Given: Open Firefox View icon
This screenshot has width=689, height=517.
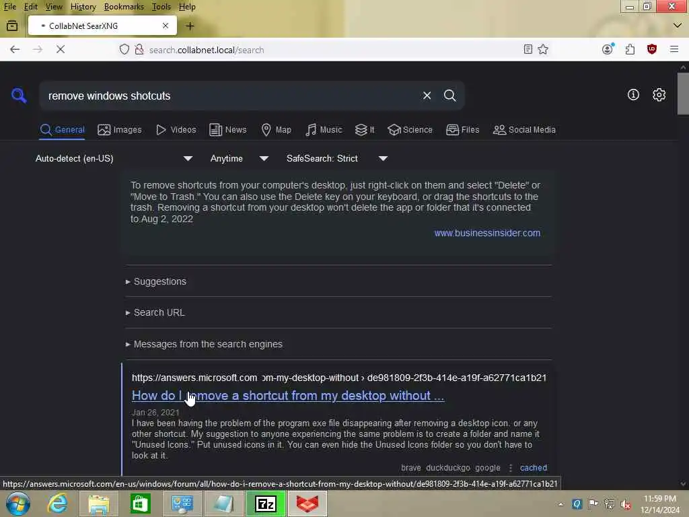Looking at the screenshot, I should tap(12, 26).
